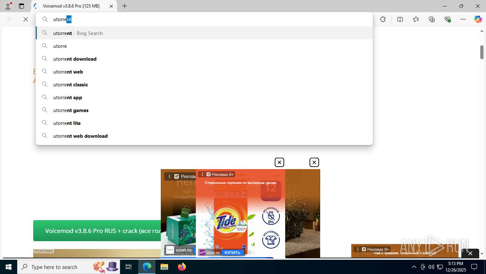Open volume control in system tray

point(431,267)
